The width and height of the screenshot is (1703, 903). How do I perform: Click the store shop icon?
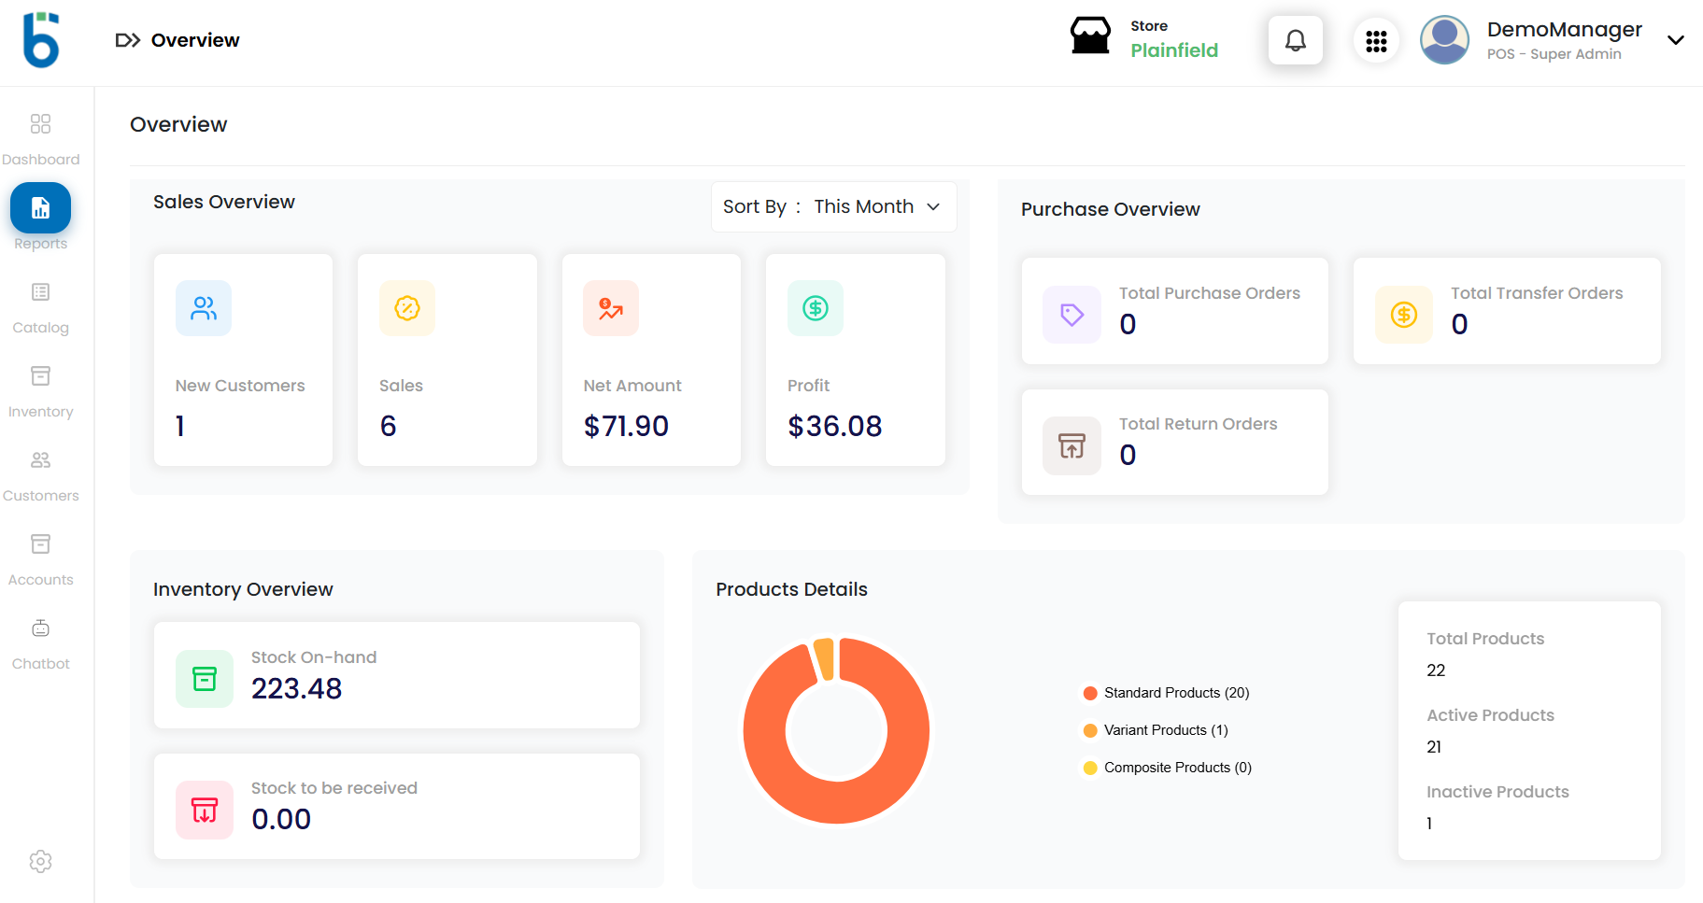(1090, 36)
